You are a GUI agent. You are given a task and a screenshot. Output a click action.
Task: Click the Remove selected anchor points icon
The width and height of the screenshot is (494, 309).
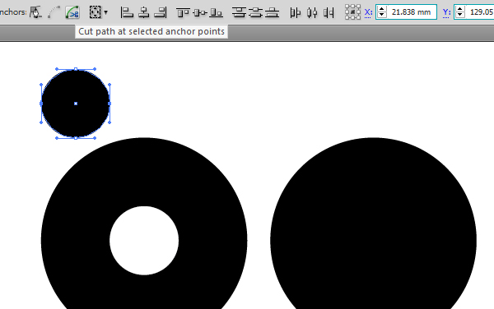pos(36,12)
